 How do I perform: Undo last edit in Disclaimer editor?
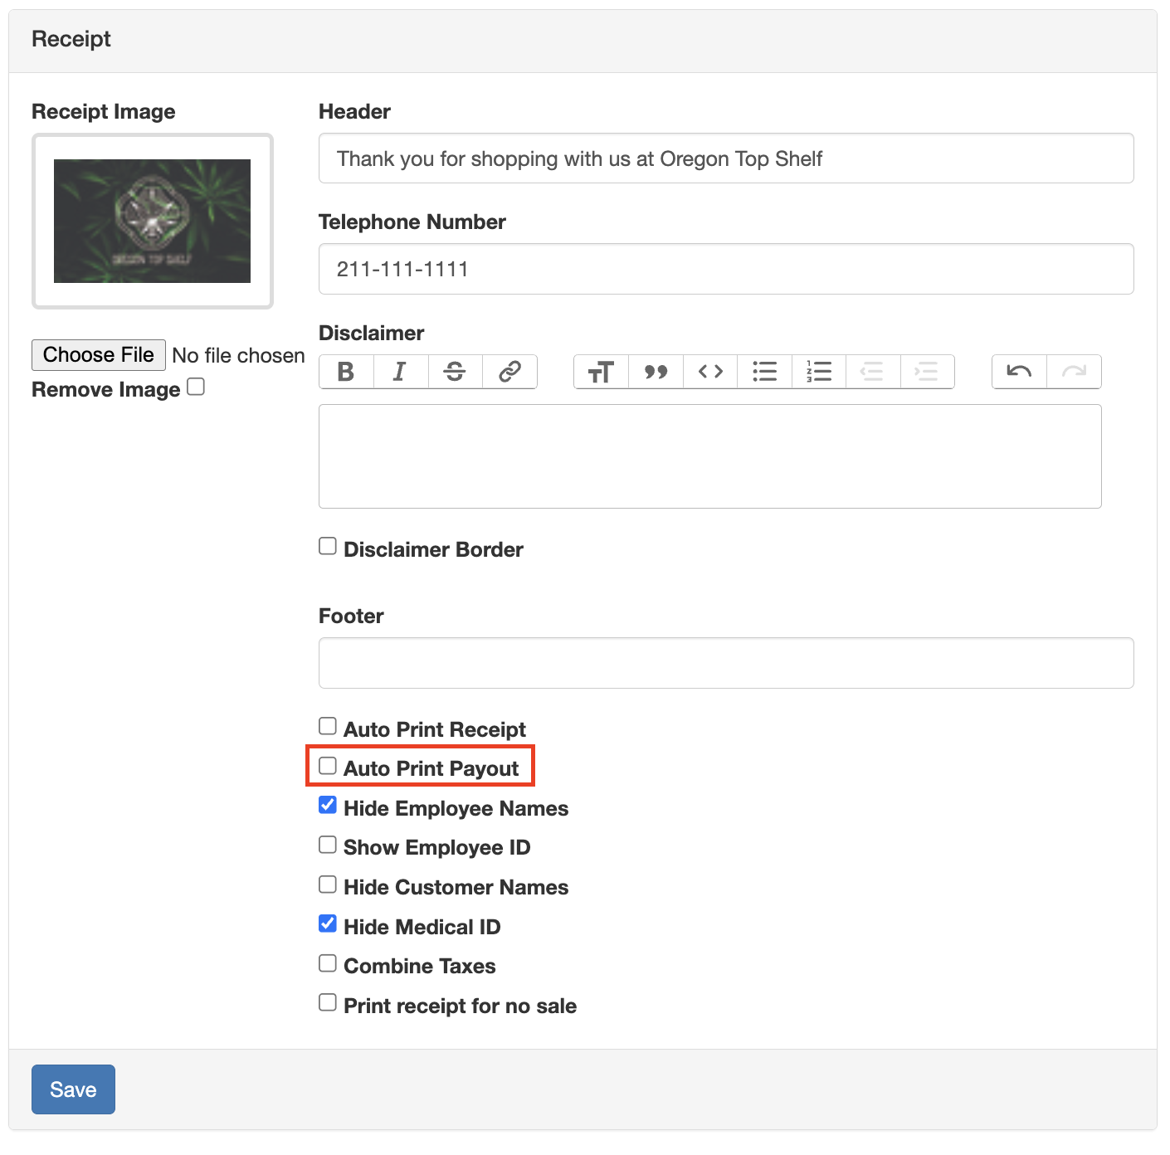pyautogui.click(x=1019, y=372)
